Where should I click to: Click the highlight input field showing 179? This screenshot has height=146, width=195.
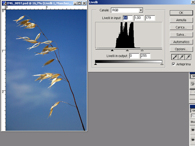[x=150, y=18]
